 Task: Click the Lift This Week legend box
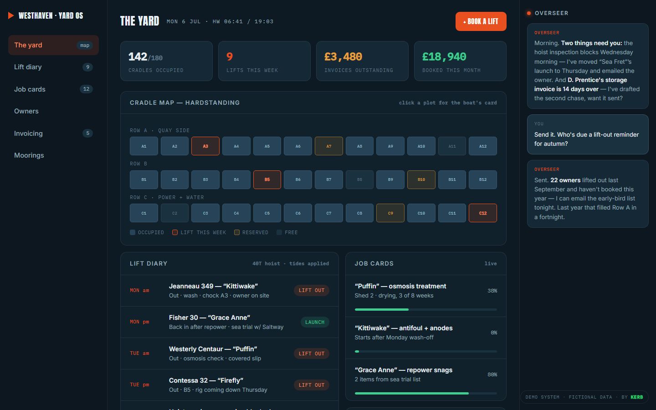coord(175,232)
